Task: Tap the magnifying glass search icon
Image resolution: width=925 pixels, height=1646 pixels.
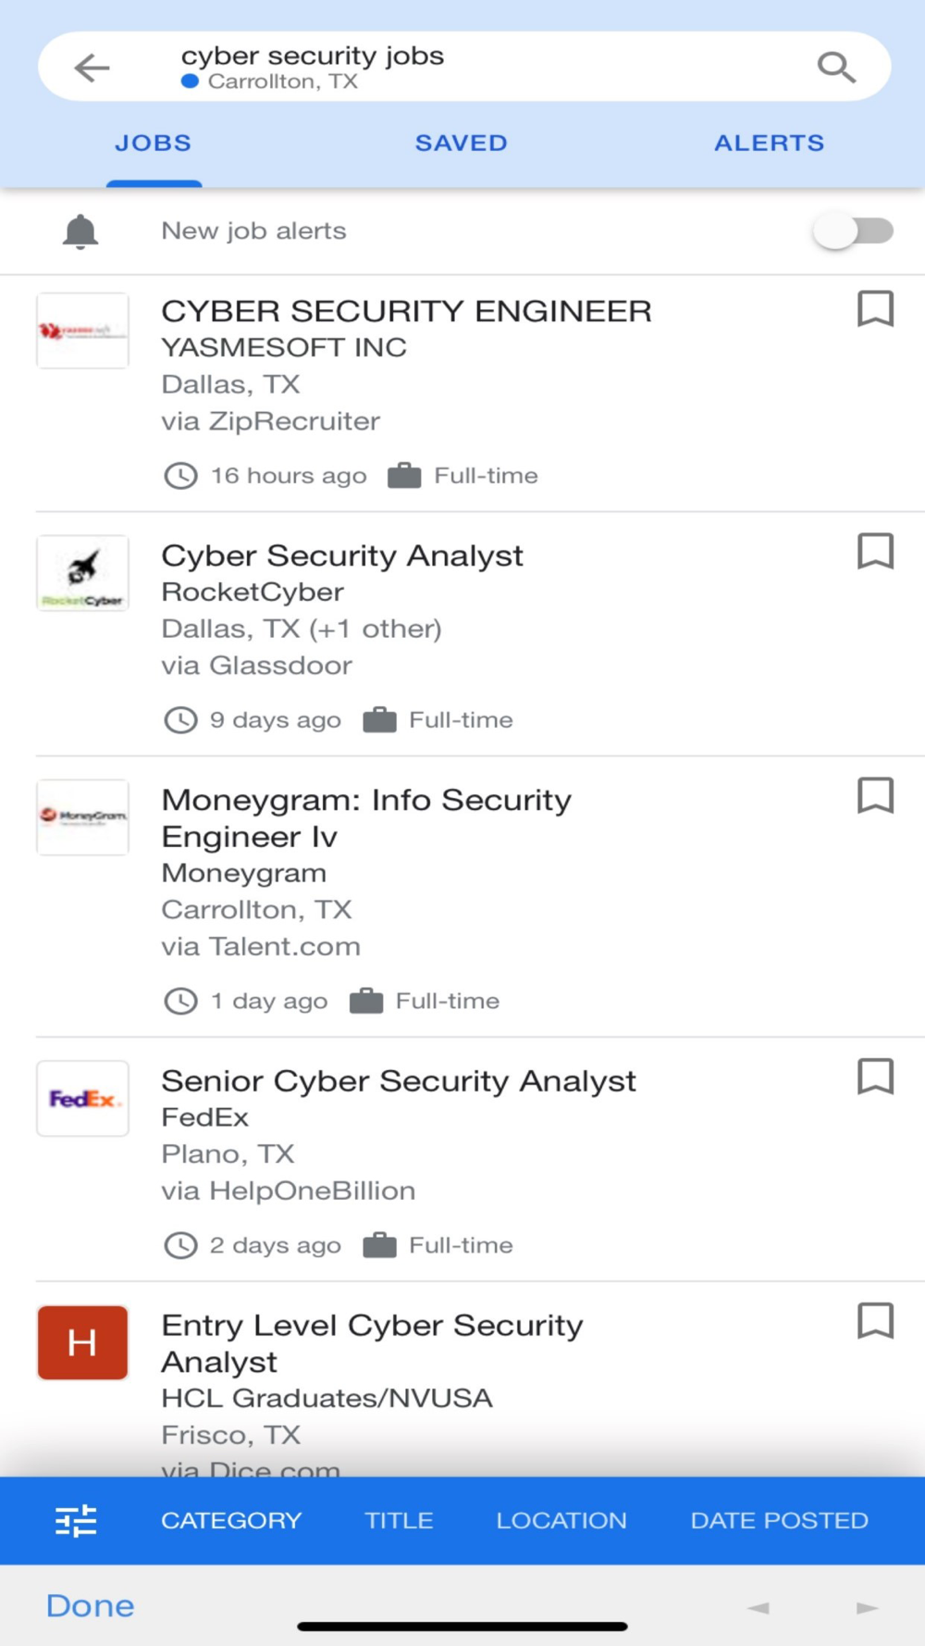Action: tap(836, 67)
